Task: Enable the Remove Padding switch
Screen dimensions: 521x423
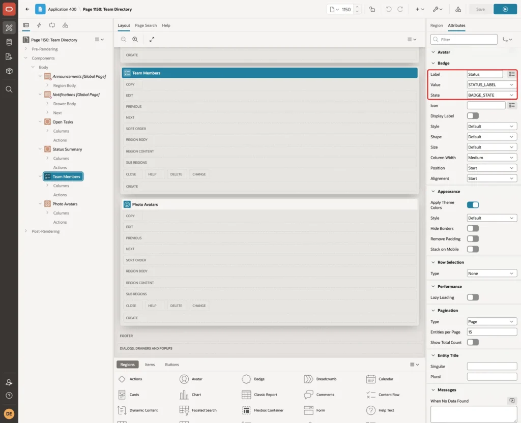Action: [473, 239]
